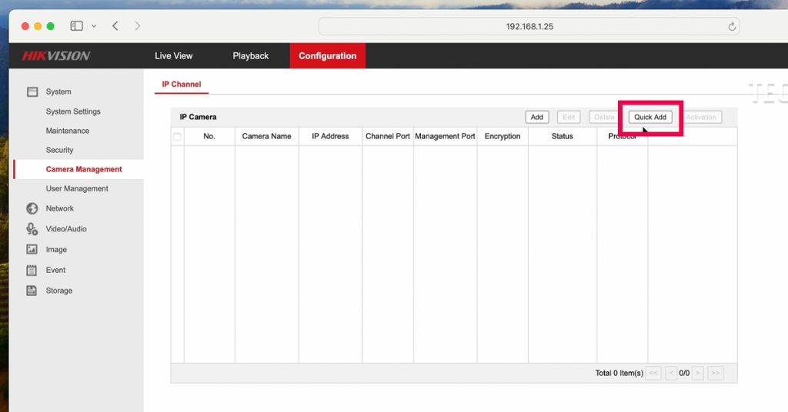Go back with the browser back arrow
788x412 pixels.
(x=115, y=26)
